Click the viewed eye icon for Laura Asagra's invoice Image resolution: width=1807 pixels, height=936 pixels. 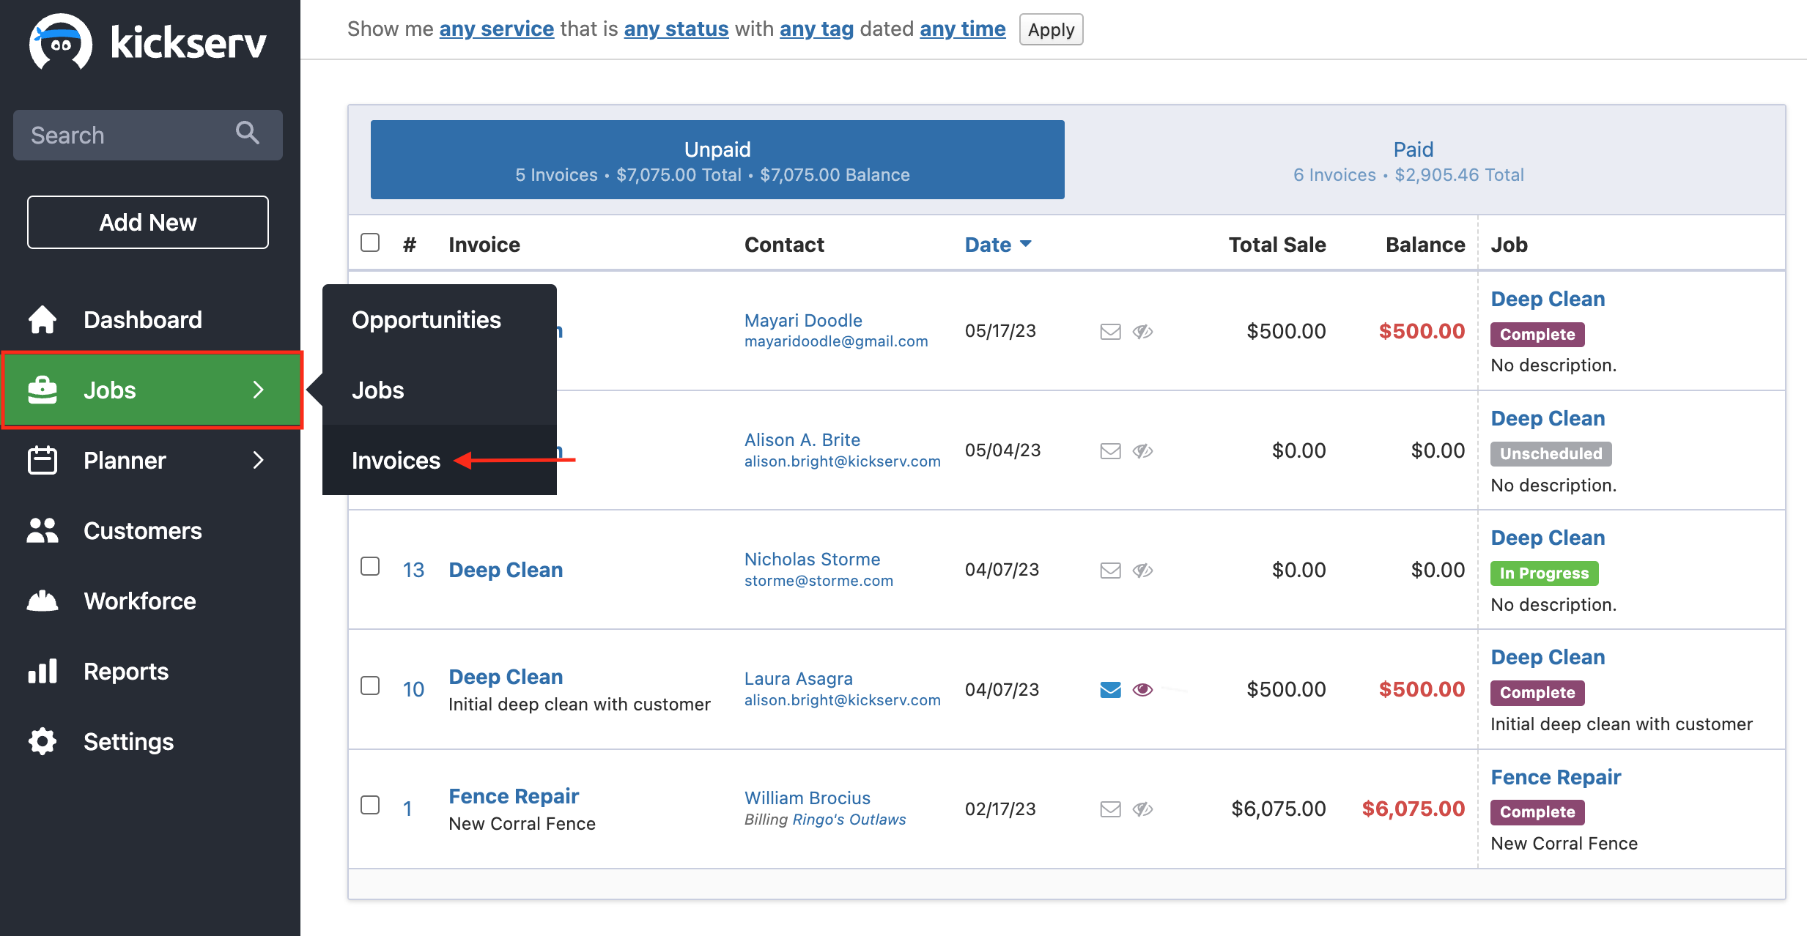coord(1142,689)
